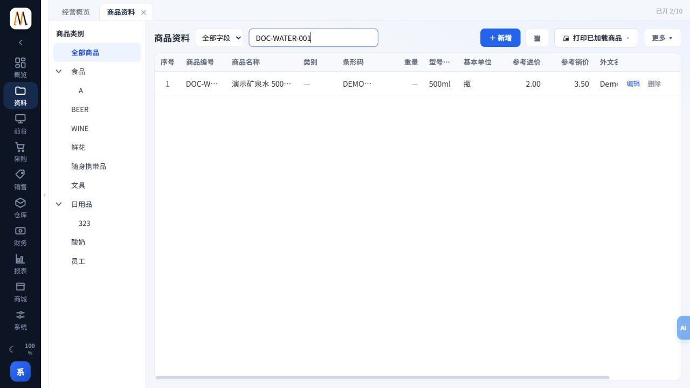This screenshot has height=388, width=690.
Task: Click the 3.50 sale price cell
Action: pyautogui.click(x=582, y=84)
